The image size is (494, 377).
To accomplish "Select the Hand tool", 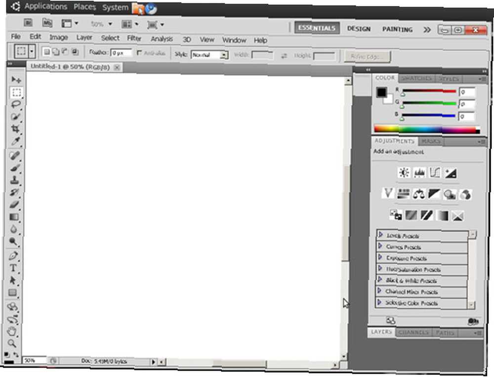I will point(12,331).
